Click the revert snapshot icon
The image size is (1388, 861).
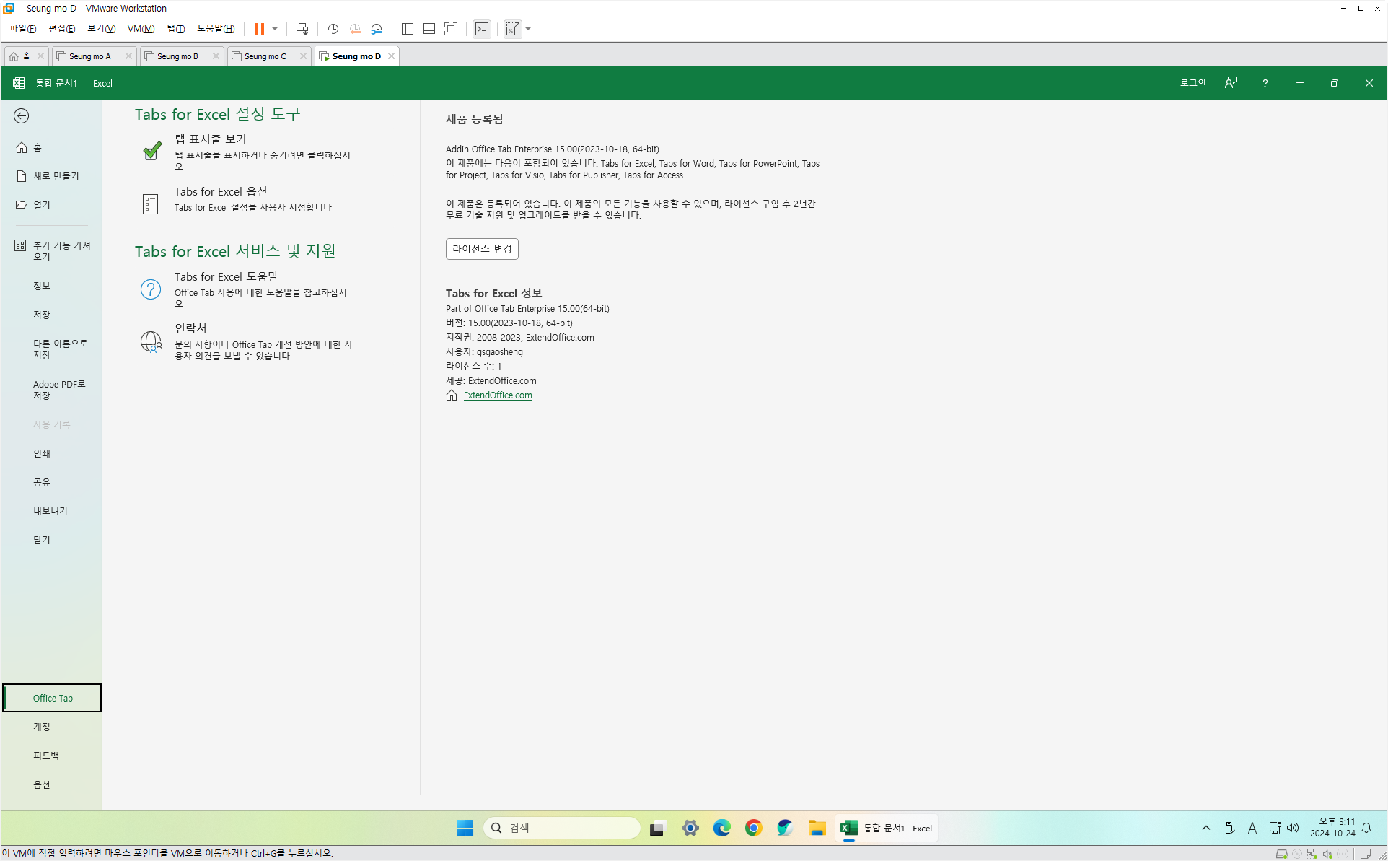click(355, 29)
